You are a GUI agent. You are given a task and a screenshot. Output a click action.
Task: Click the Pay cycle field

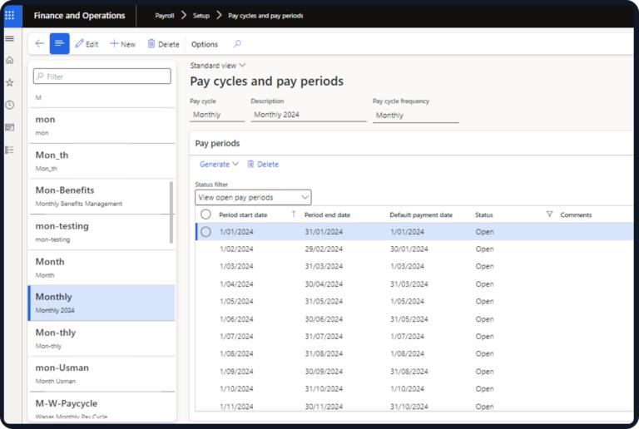[217, 115]
